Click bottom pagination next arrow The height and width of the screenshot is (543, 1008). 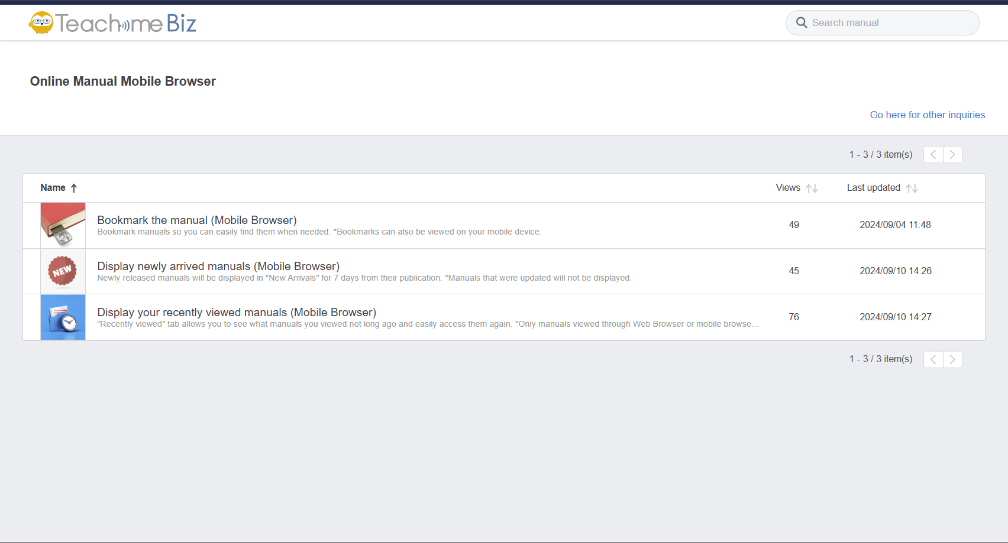(x=952, y=359)
